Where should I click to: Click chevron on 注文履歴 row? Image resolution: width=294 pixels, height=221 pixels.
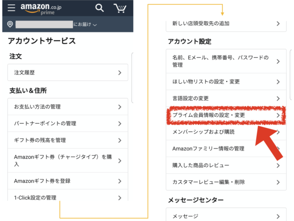coord(120,73)
